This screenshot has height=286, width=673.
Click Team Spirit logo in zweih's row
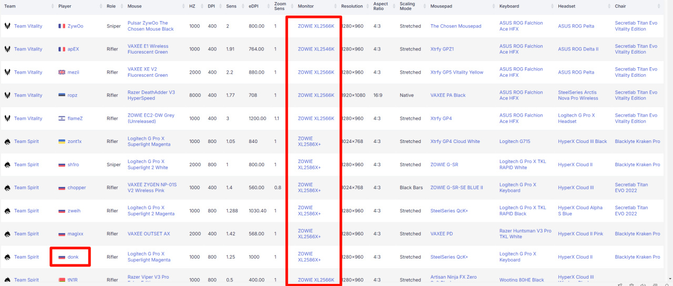pyautogui.click(x=7, y=211)
